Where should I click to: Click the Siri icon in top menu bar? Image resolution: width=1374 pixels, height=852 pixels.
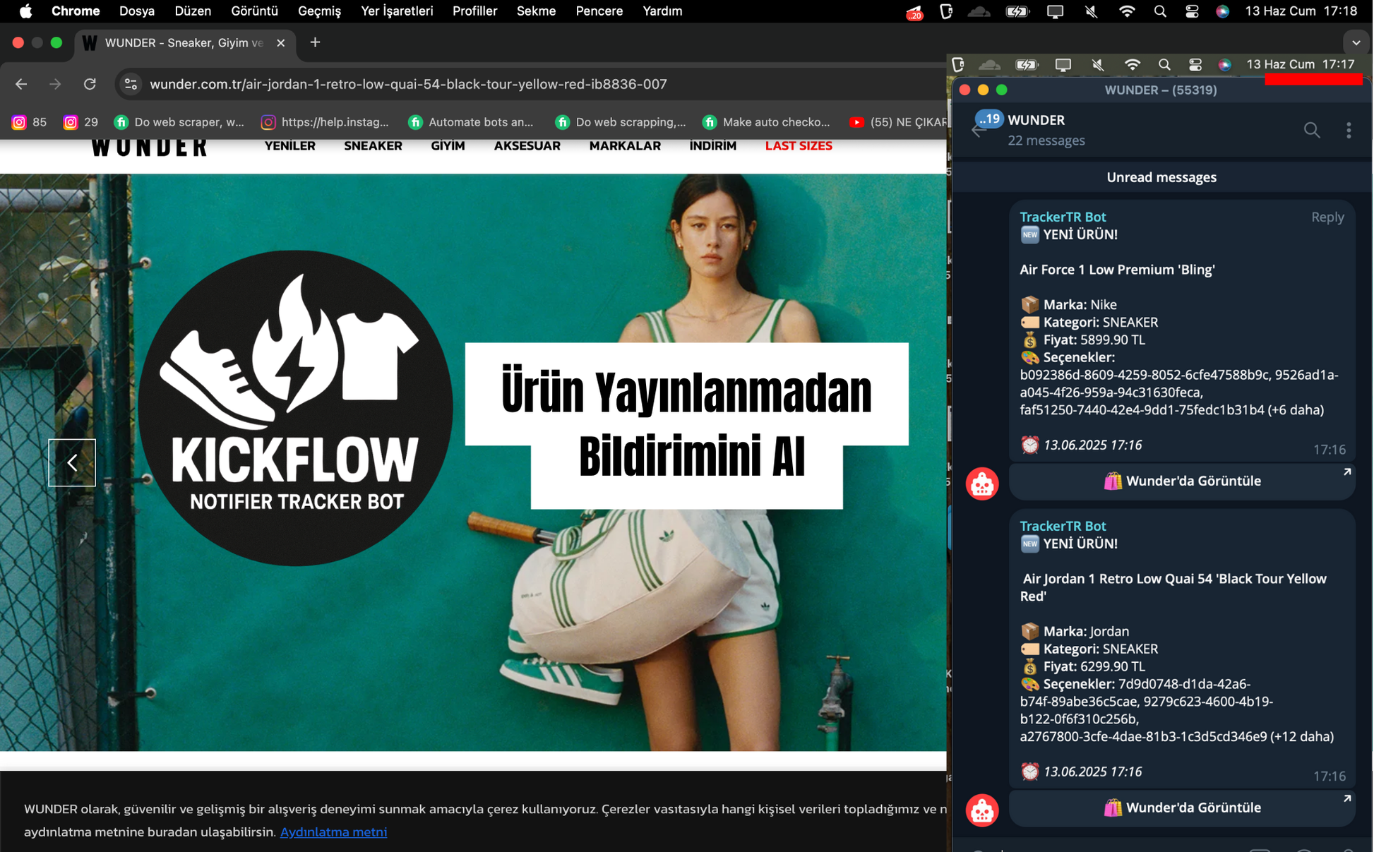(1223, 11)
